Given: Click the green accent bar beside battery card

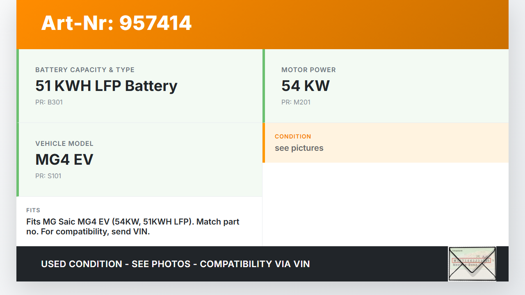Looking at the screenshot, I should [18, 86].
